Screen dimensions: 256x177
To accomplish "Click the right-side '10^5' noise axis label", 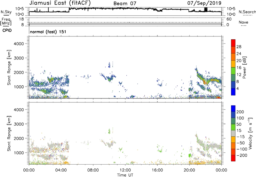I will tap(231, 9).
